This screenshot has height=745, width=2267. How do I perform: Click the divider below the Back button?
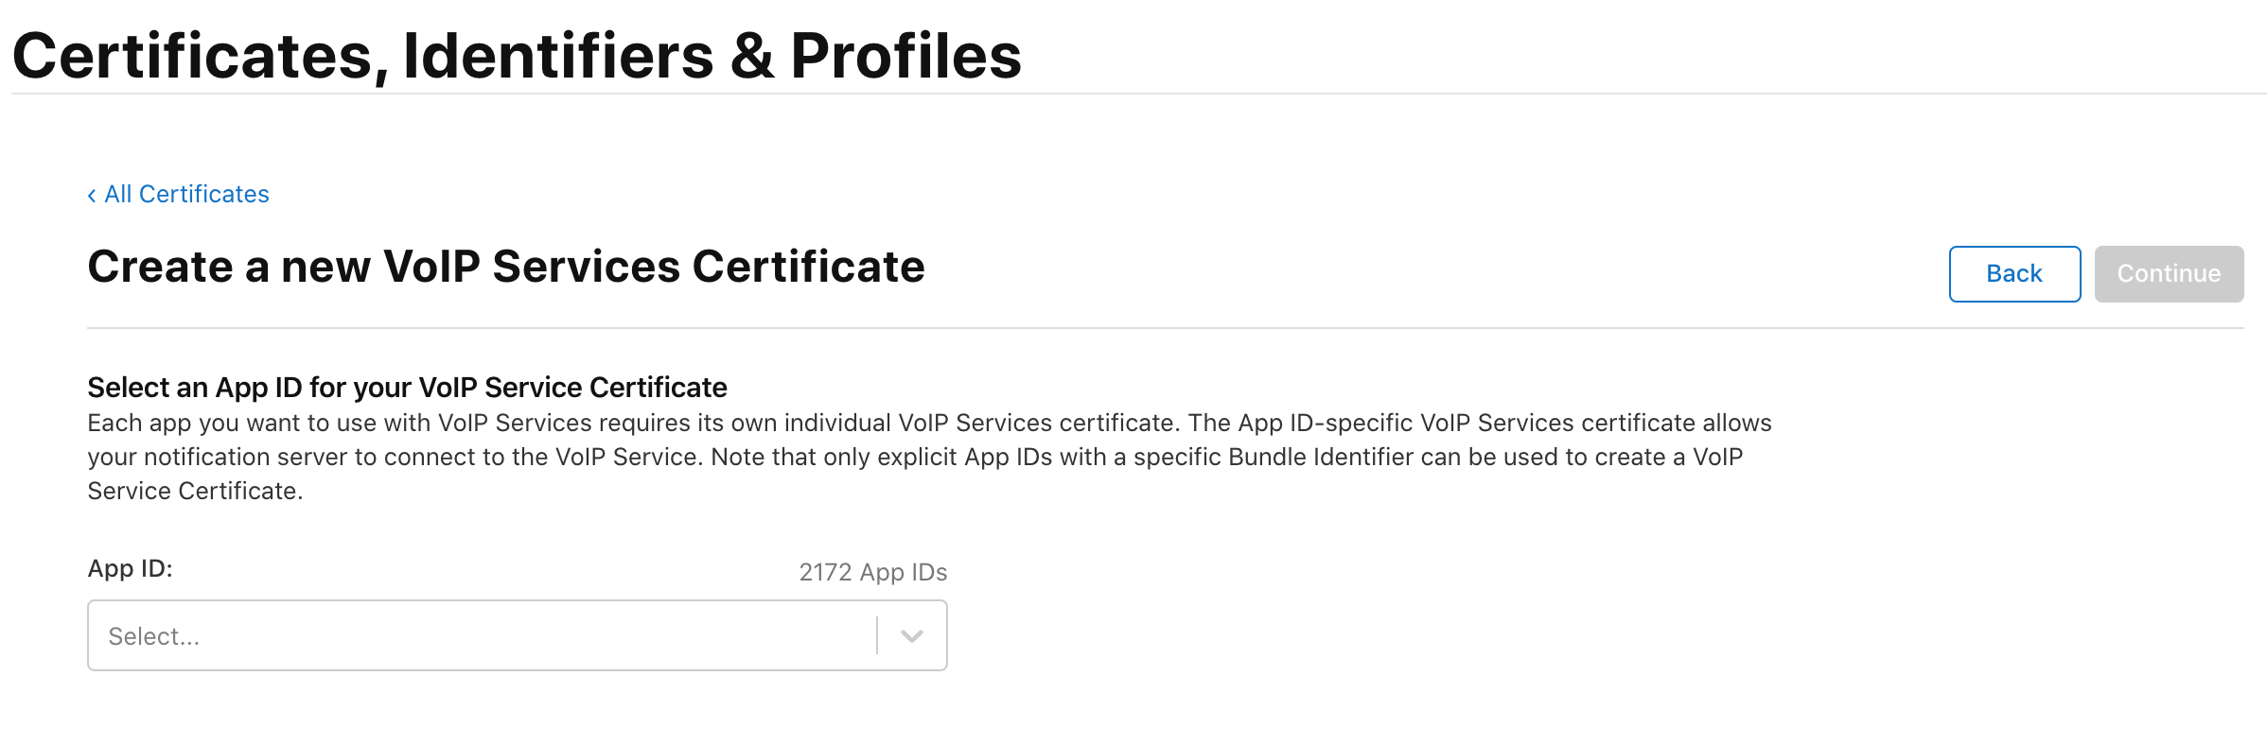click(1164, 328)
